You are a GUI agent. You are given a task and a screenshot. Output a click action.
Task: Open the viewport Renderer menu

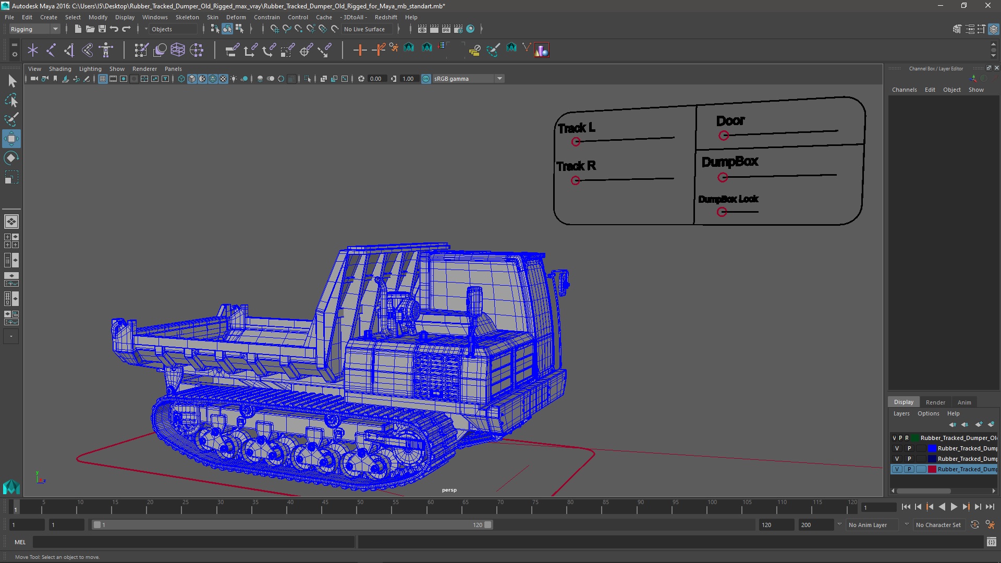144,69
